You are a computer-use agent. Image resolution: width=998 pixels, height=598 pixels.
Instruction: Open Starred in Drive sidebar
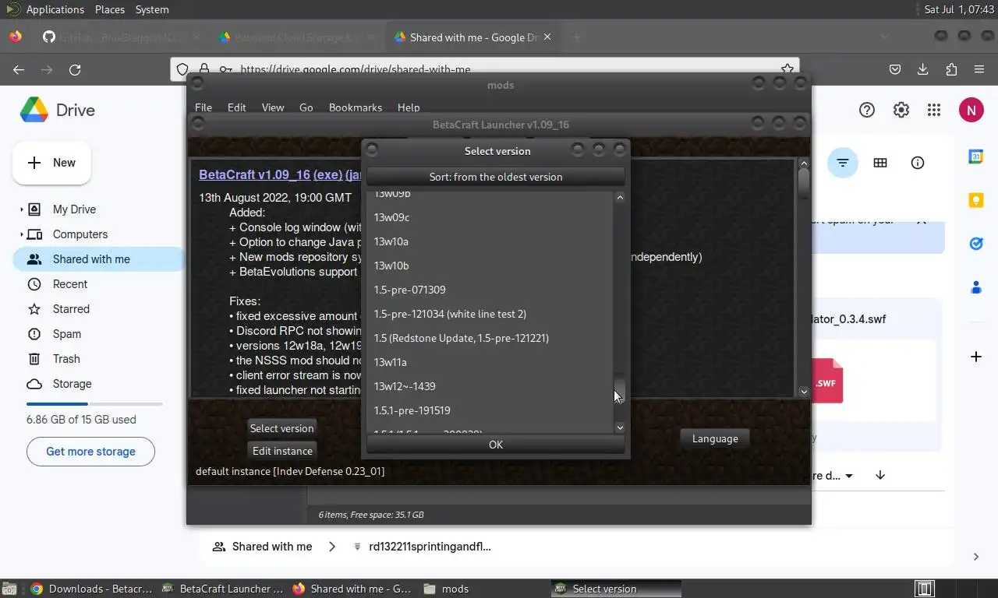98,309
